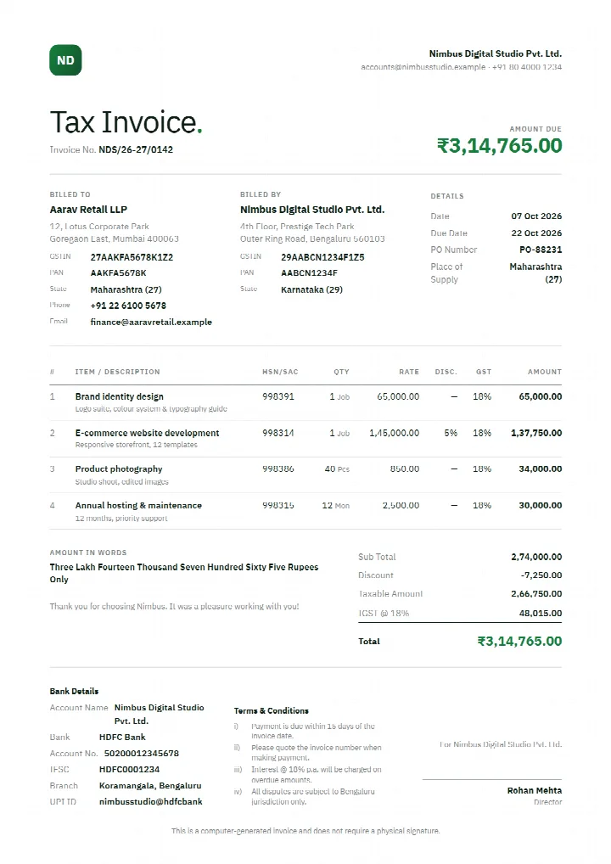Click IGST value 48,015.00
611x864 pixels.
click(x=541, y=614)
